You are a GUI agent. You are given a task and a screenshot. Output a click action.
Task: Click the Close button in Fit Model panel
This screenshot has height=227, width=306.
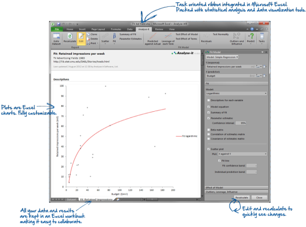pyautogui.click(x=259, y=198)
